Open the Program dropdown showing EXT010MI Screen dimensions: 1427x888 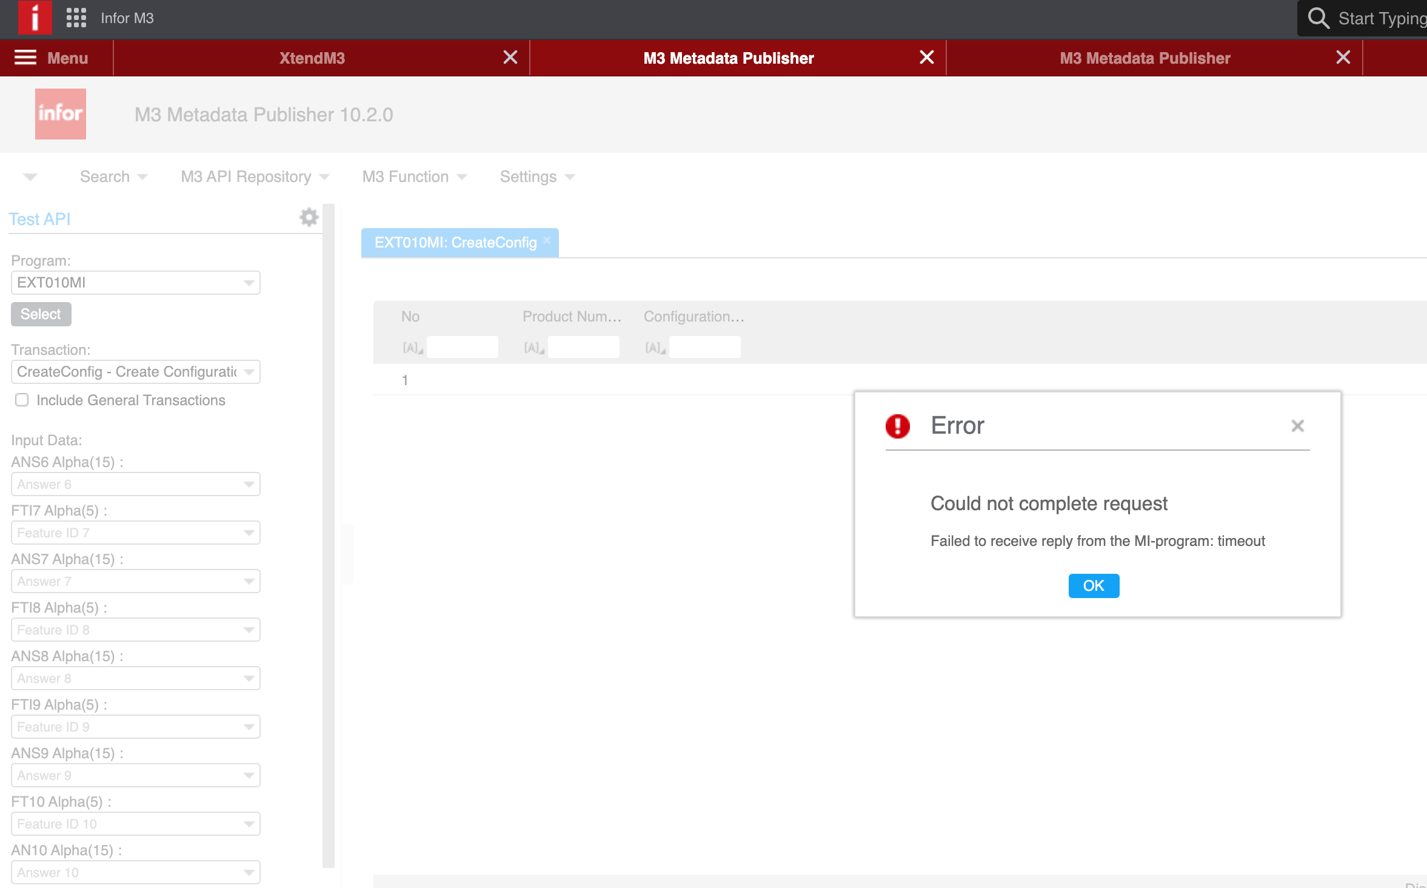tap(249, 282)
